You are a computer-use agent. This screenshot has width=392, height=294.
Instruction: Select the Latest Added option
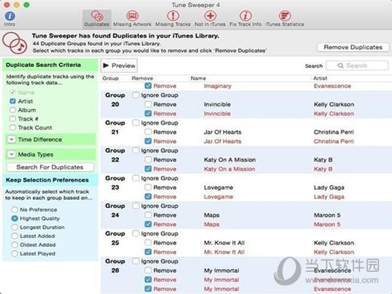[x=15, y=236]
